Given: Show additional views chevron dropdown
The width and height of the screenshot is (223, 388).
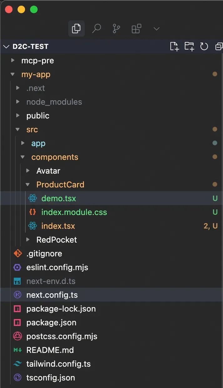Looking at the screenshot, I should 156,29.
